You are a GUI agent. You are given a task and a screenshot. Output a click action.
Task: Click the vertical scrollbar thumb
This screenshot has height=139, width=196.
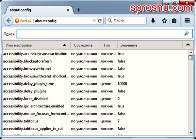pyautogui.click(x=191, y=58)
